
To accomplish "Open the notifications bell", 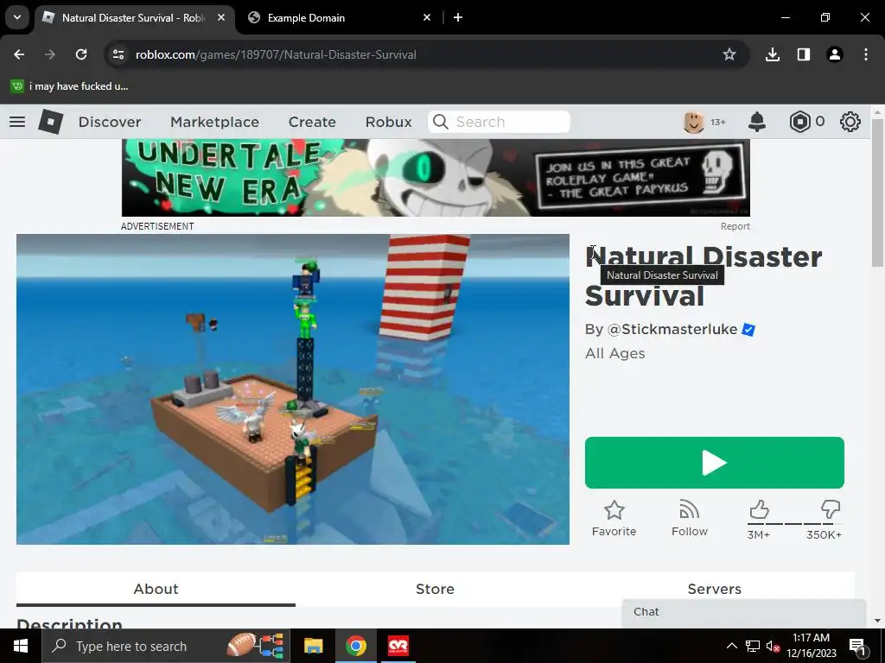I will click(x=757, y=122).
